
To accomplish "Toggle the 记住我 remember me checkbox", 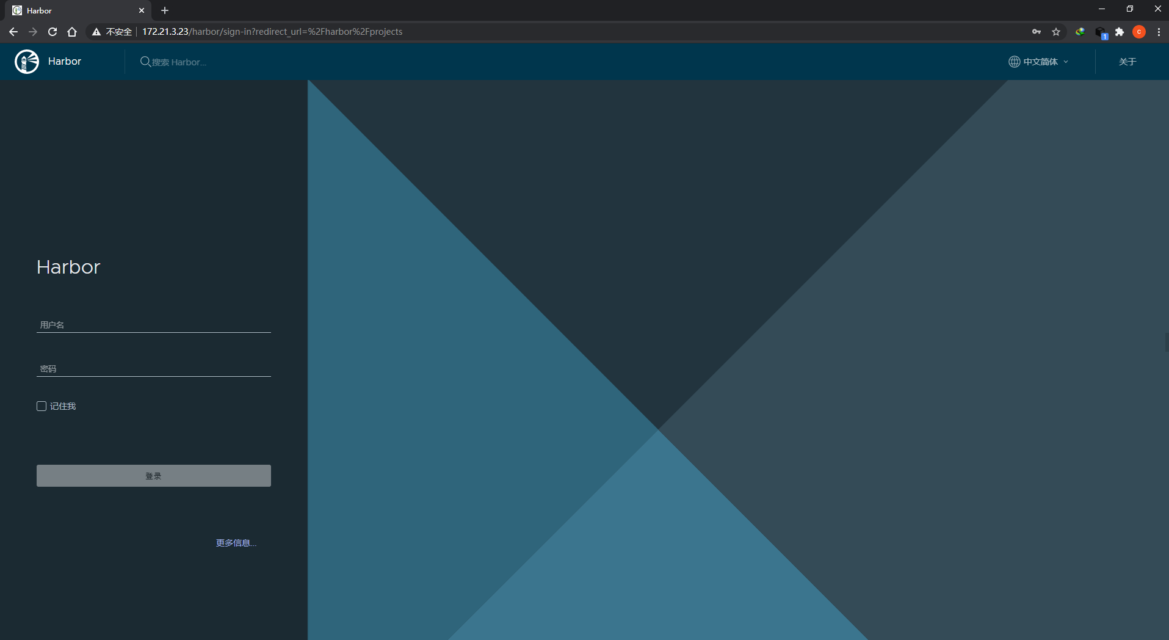I will point(42,406).
